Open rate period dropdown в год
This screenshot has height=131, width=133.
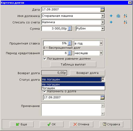click(101, 43)
